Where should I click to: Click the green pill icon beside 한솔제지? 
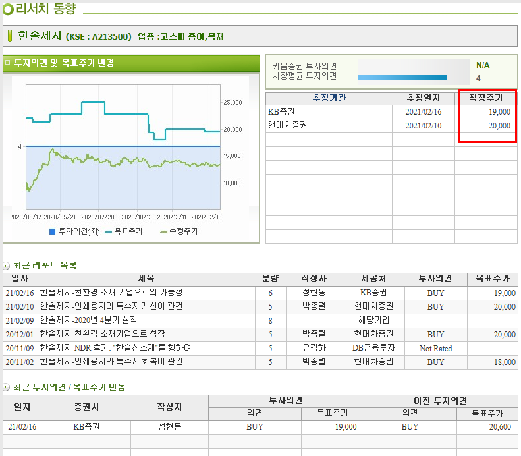pos(10,36)
